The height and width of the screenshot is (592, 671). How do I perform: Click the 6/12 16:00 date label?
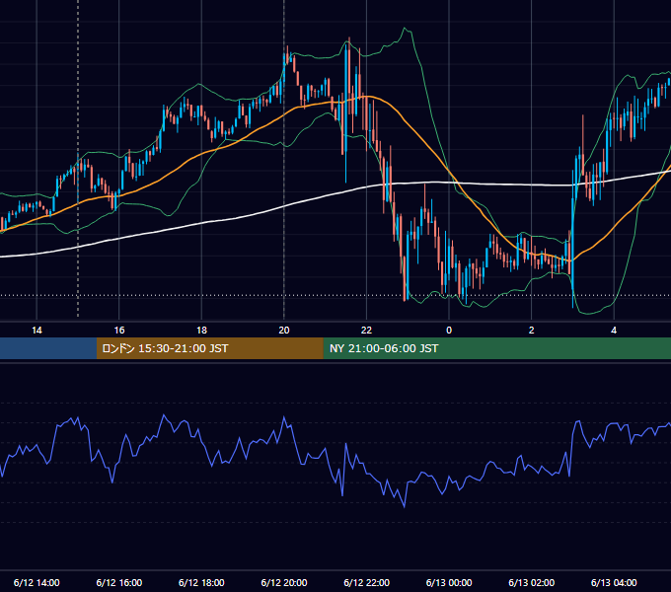coord(119,582)
